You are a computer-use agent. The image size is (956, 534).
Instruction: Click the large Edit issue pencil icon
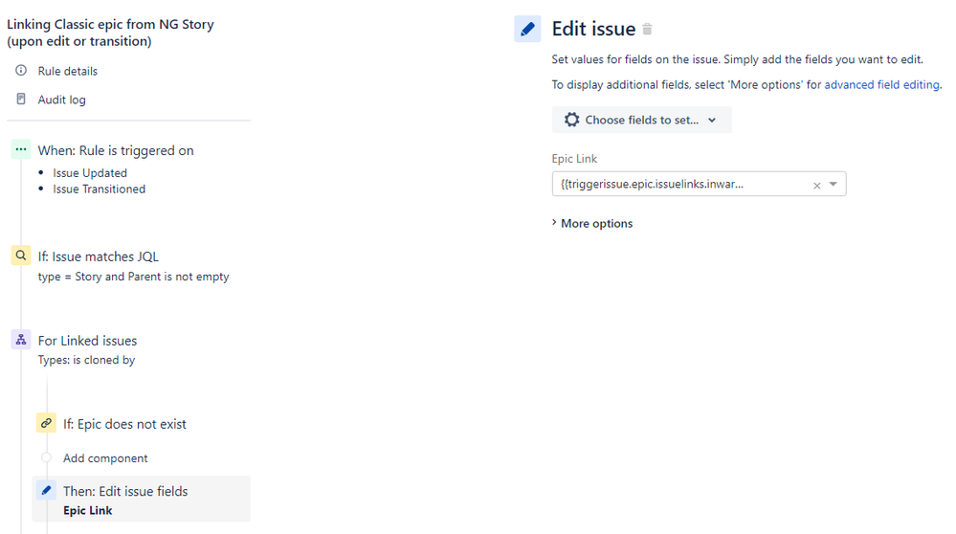coord(527,29)
